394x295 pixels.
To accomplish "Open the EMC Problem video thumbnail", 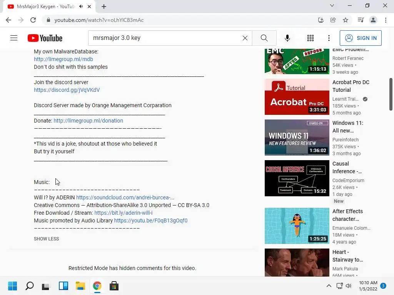I will (x=297, y=61).
